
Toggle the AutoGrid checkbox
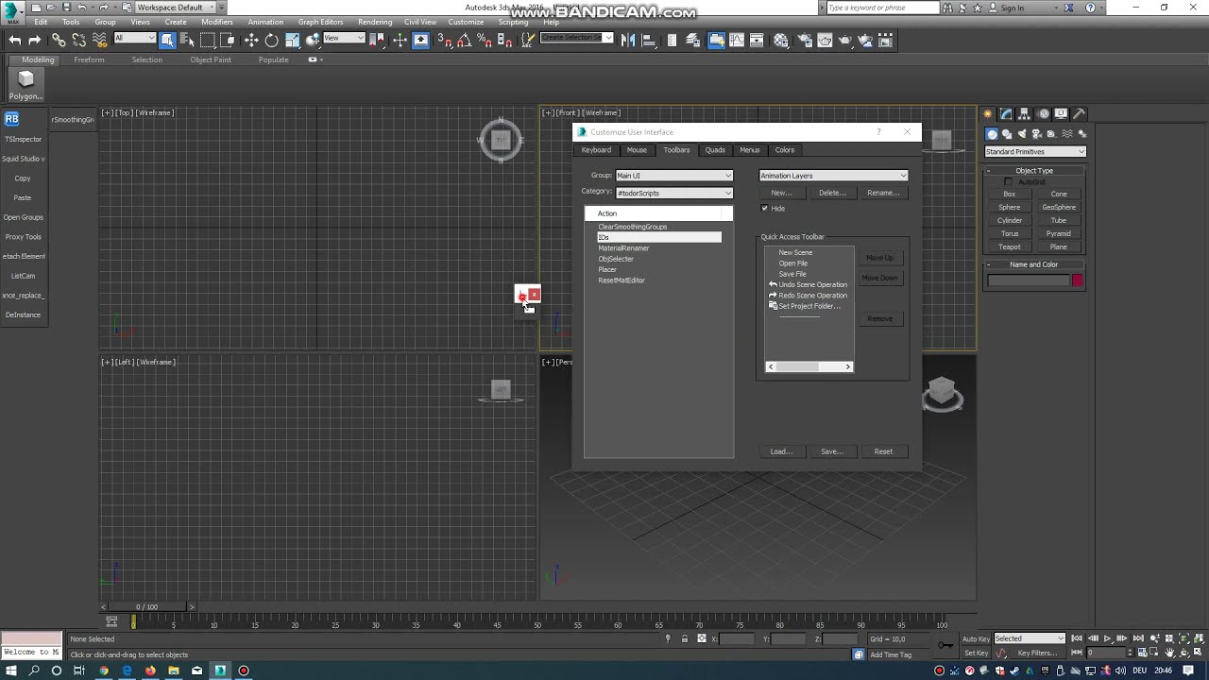(1008, 181)
